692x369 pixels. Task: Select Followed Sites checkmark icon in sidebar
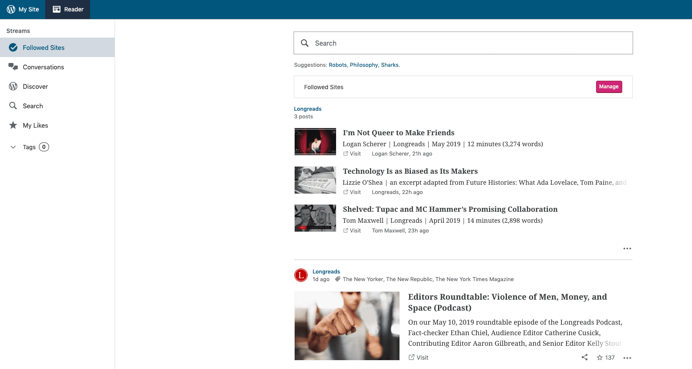click(x=13, y=47)
